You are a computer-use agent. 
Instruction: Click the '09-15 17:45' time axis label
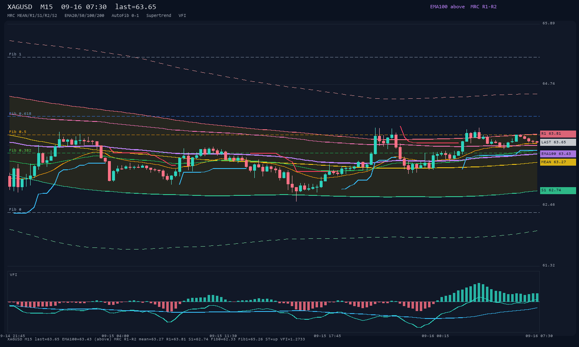coord(328,336)
